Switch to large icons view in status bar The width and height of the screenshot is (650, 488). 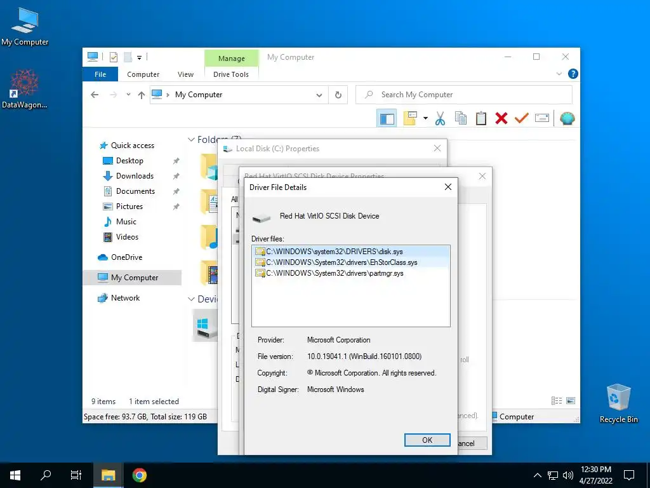coord(571,401)
